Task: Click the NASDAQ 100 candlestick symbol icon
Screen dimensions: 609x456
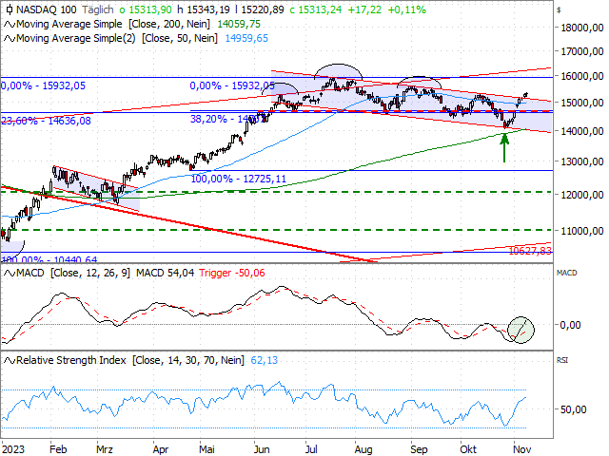Action: 10,9
